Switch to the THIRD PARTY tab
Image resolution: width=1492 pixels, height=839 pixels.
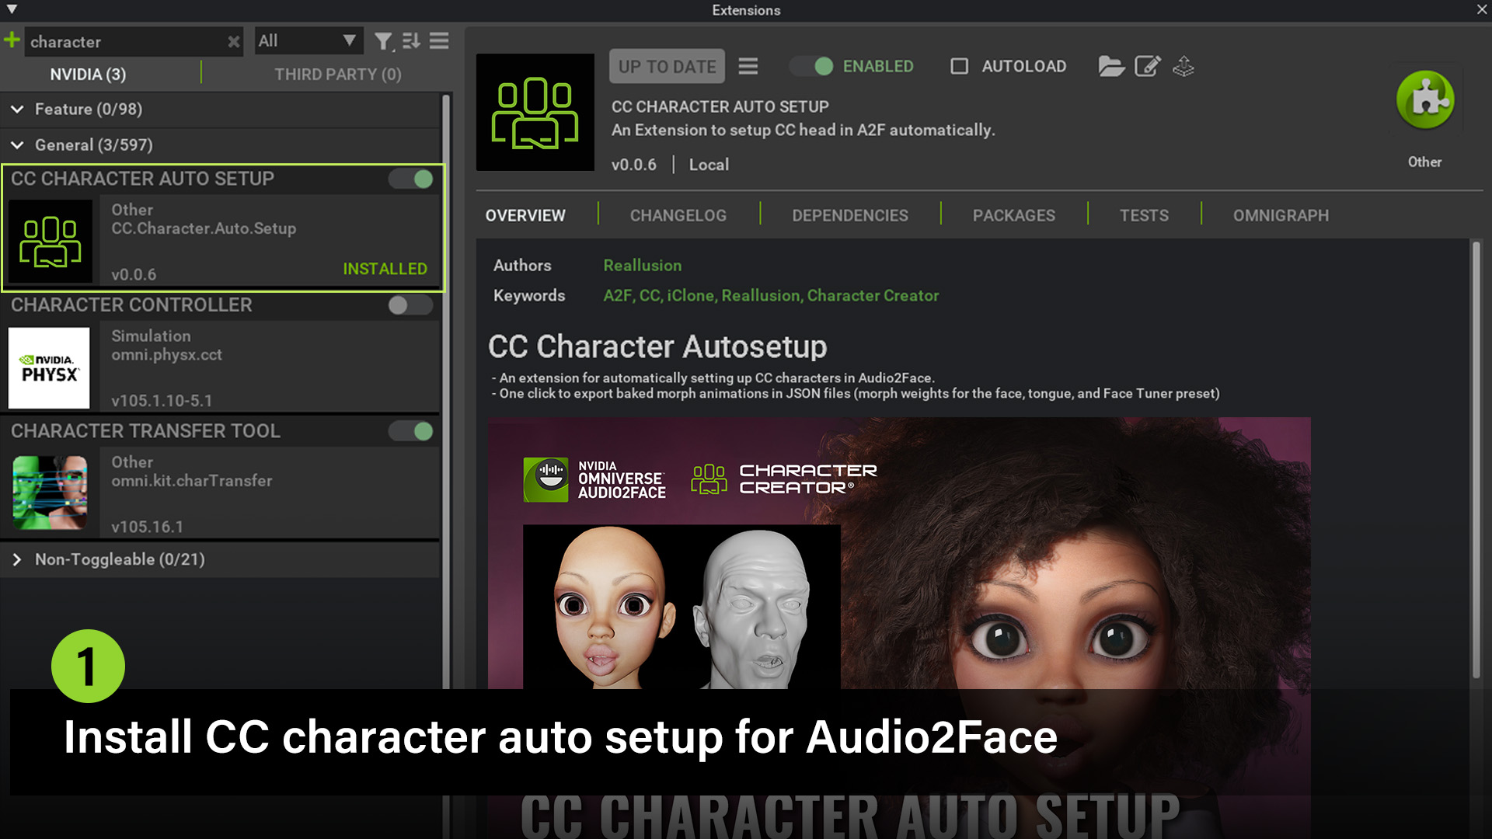(336, 74)
